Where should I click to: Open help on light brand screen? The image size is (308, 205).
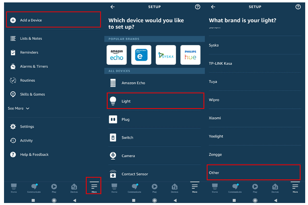pos(298,7)
